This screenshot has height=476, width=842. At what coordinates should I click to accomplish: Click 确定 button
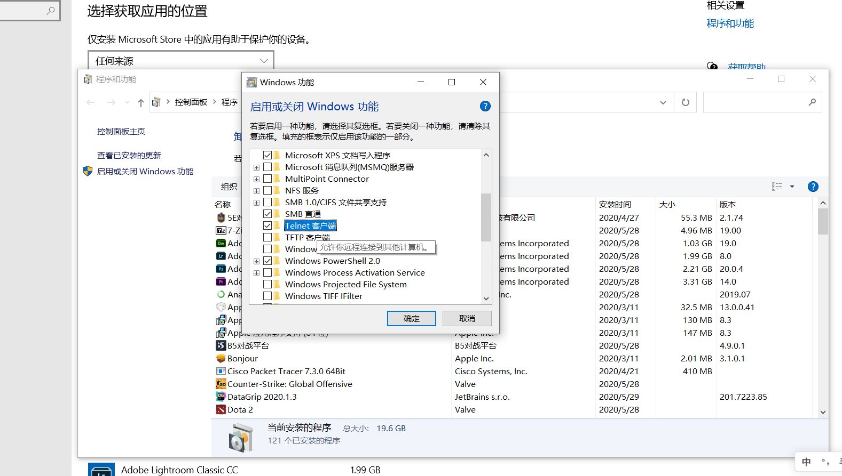411,318
